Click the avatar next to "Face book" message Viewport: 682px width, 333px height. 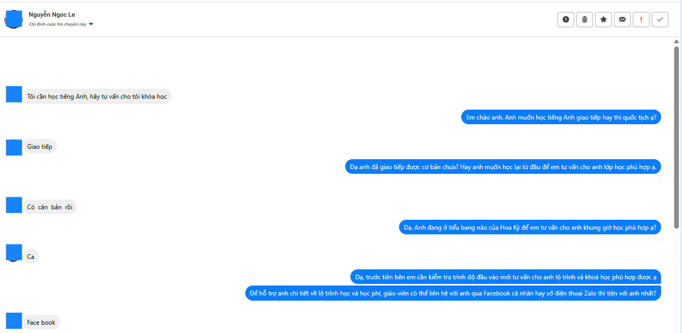pos(14,321)
